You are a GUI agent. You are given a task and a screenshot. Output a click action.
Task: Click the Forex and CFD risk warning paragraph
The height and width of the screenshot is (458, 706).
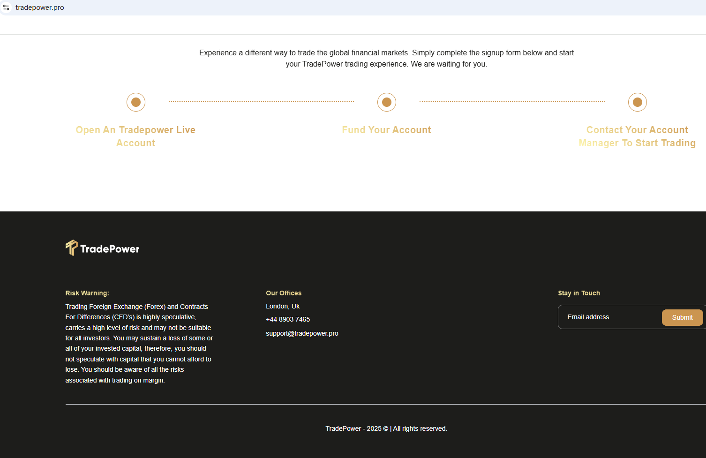139,343
